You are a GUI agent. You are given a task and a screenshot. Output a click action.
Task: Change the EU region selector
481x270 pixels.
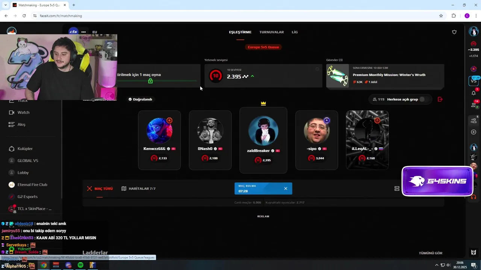[x=95, y=32]
